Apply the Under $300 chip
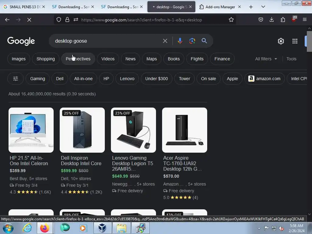 coord(156,79)
